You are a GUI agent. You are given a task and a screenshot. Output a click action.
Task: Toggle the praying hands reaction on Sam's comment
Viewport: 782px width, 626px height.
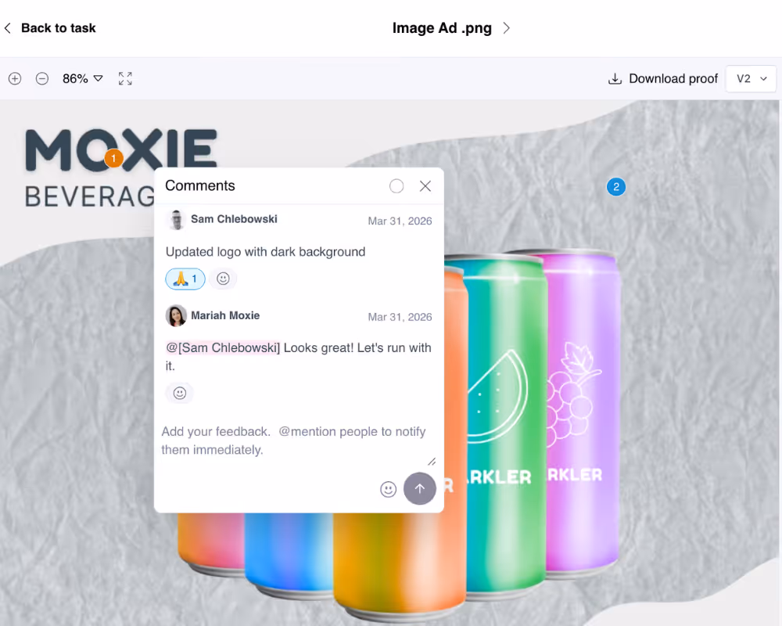coord(185,279)
